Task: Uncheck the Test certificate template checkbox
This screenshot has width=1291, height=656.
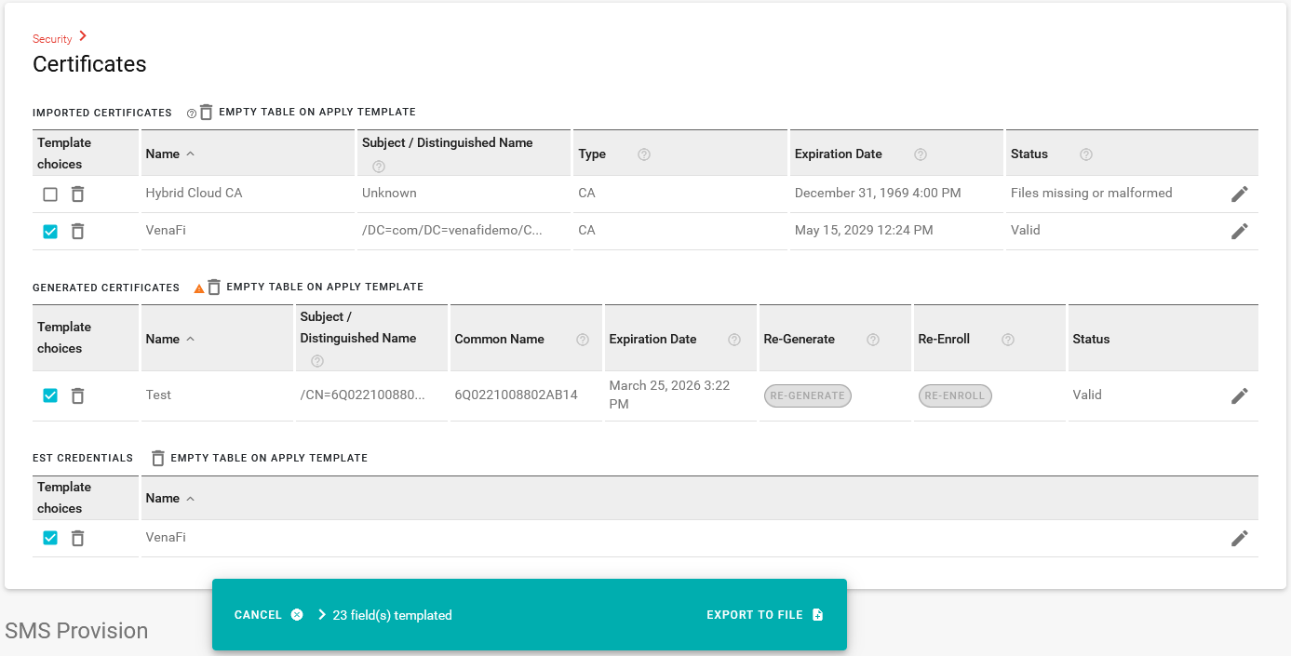Action: [x=50, y=395]
